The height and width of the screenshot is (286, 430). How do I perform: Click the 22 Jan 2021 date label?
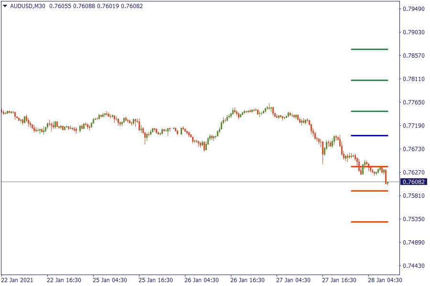[18, 280]
